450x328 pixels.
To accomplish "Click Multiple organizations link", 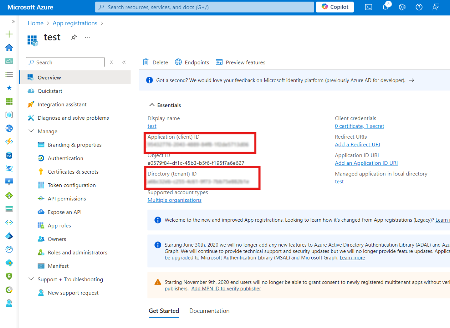I will 175,200.
